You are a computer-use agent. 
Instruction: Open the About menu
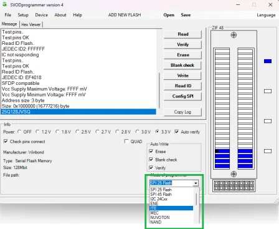(60, 15)
